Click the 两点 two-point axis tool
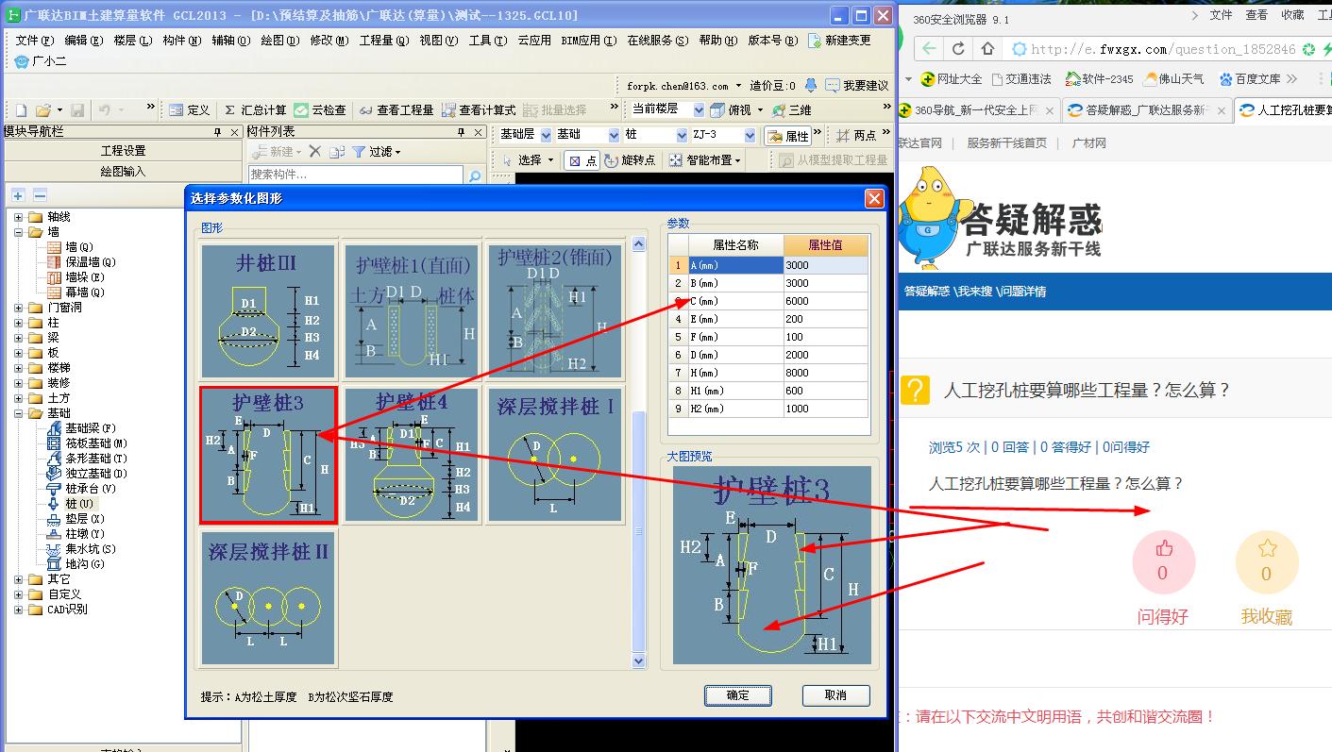Image resolution: width=1332 pixels, height=752 pixels. (856, 136)
